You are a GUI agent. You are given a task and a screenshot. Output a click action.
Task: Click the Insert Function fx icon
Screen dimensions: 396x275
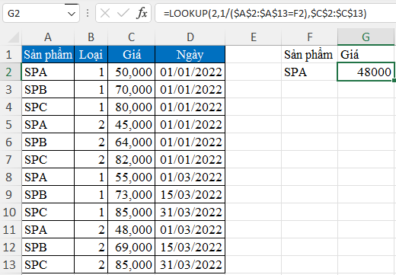click(142, 13)
